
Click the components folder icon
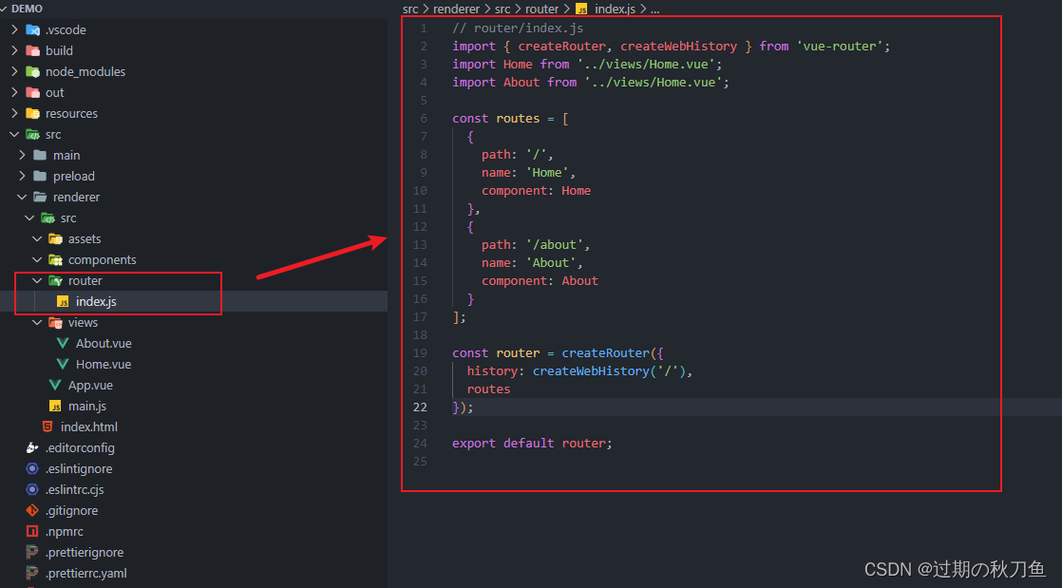[x=55, y=260]
